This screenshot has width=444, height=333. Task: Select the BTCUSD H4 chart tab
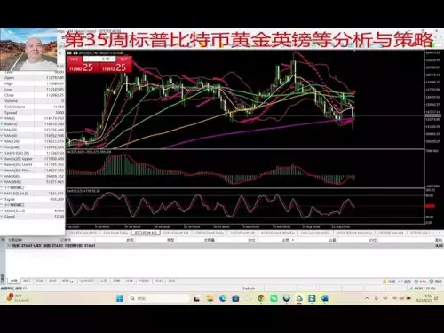[146, 233]
